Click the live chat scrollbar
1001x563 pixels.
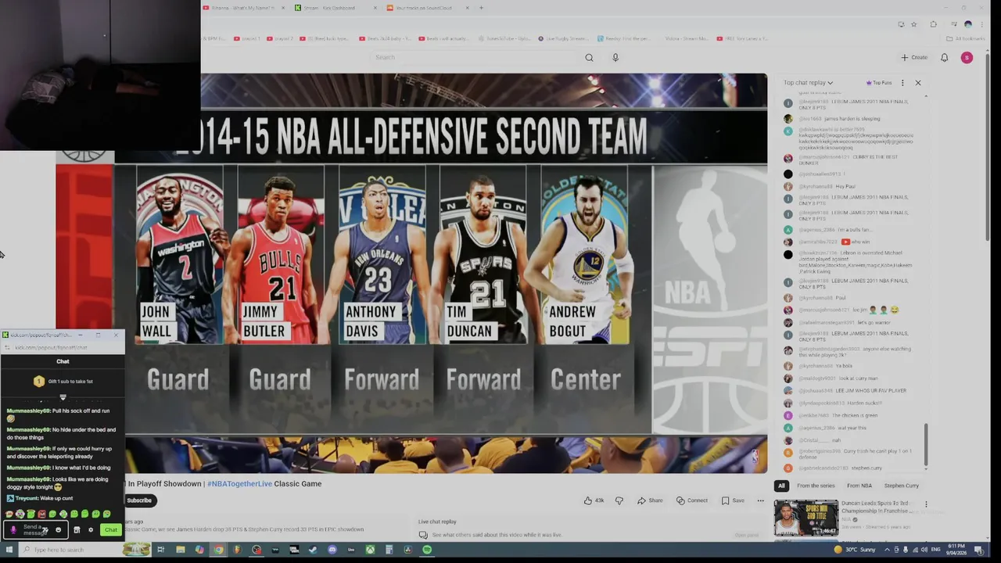927,445
